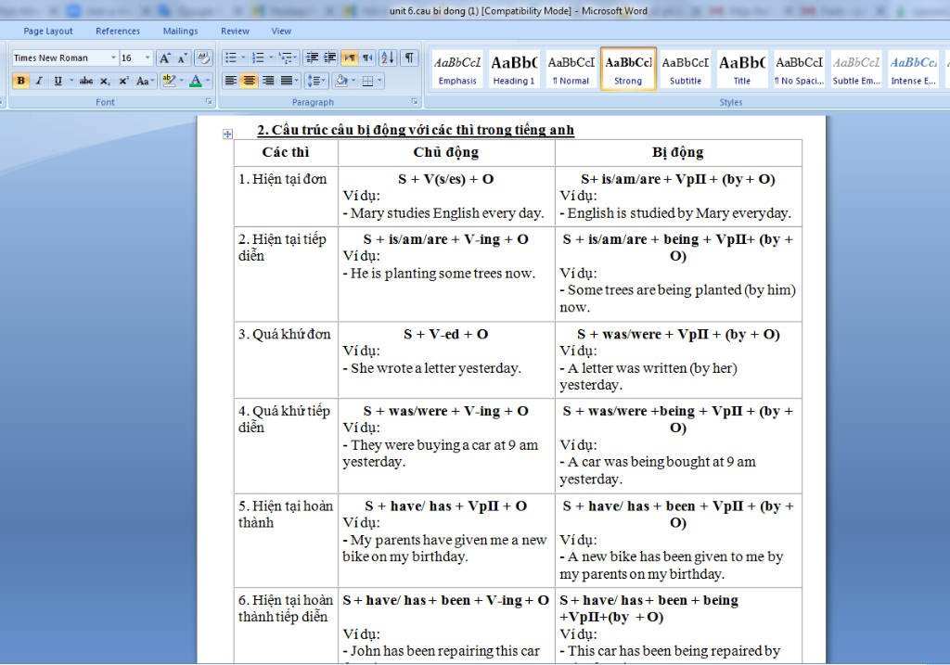Apply subscript formatting
950x665 pixels.
pyautogui.click(x=105, y=81)
